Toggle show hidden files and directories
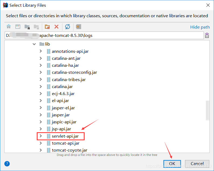This screenshot has width=214, height=171. [78, 27]
